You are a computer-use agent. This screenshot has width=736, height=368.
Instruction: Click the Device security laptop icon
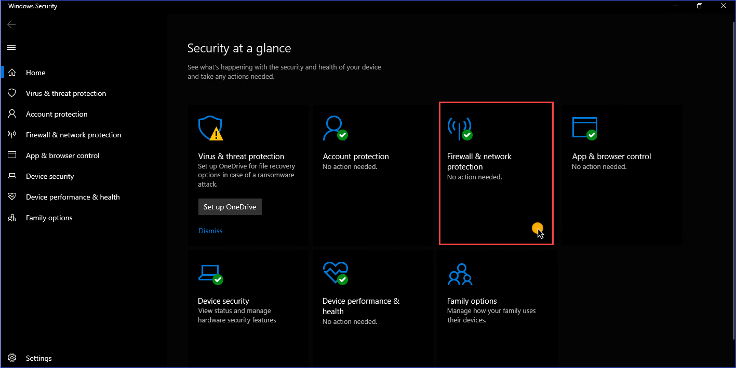tap(11, 176)
